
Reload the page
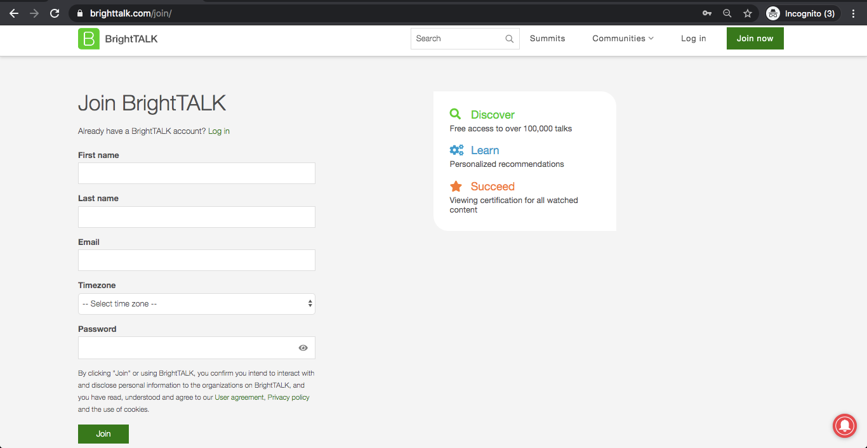(x=55, y=13)
